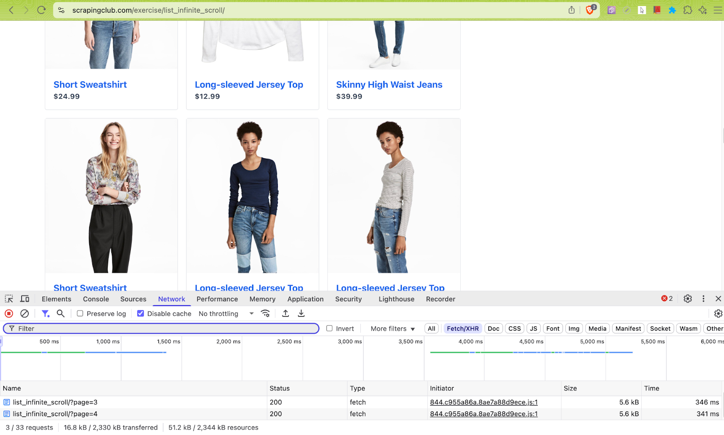
Task: Open the Skinny High Waist Jeans product
Action: click(x=389, y=84)
